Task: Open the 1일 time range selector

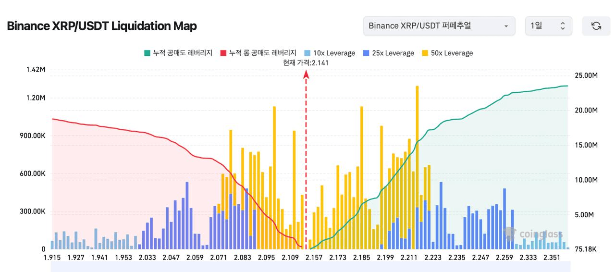Action: (548, 26)
